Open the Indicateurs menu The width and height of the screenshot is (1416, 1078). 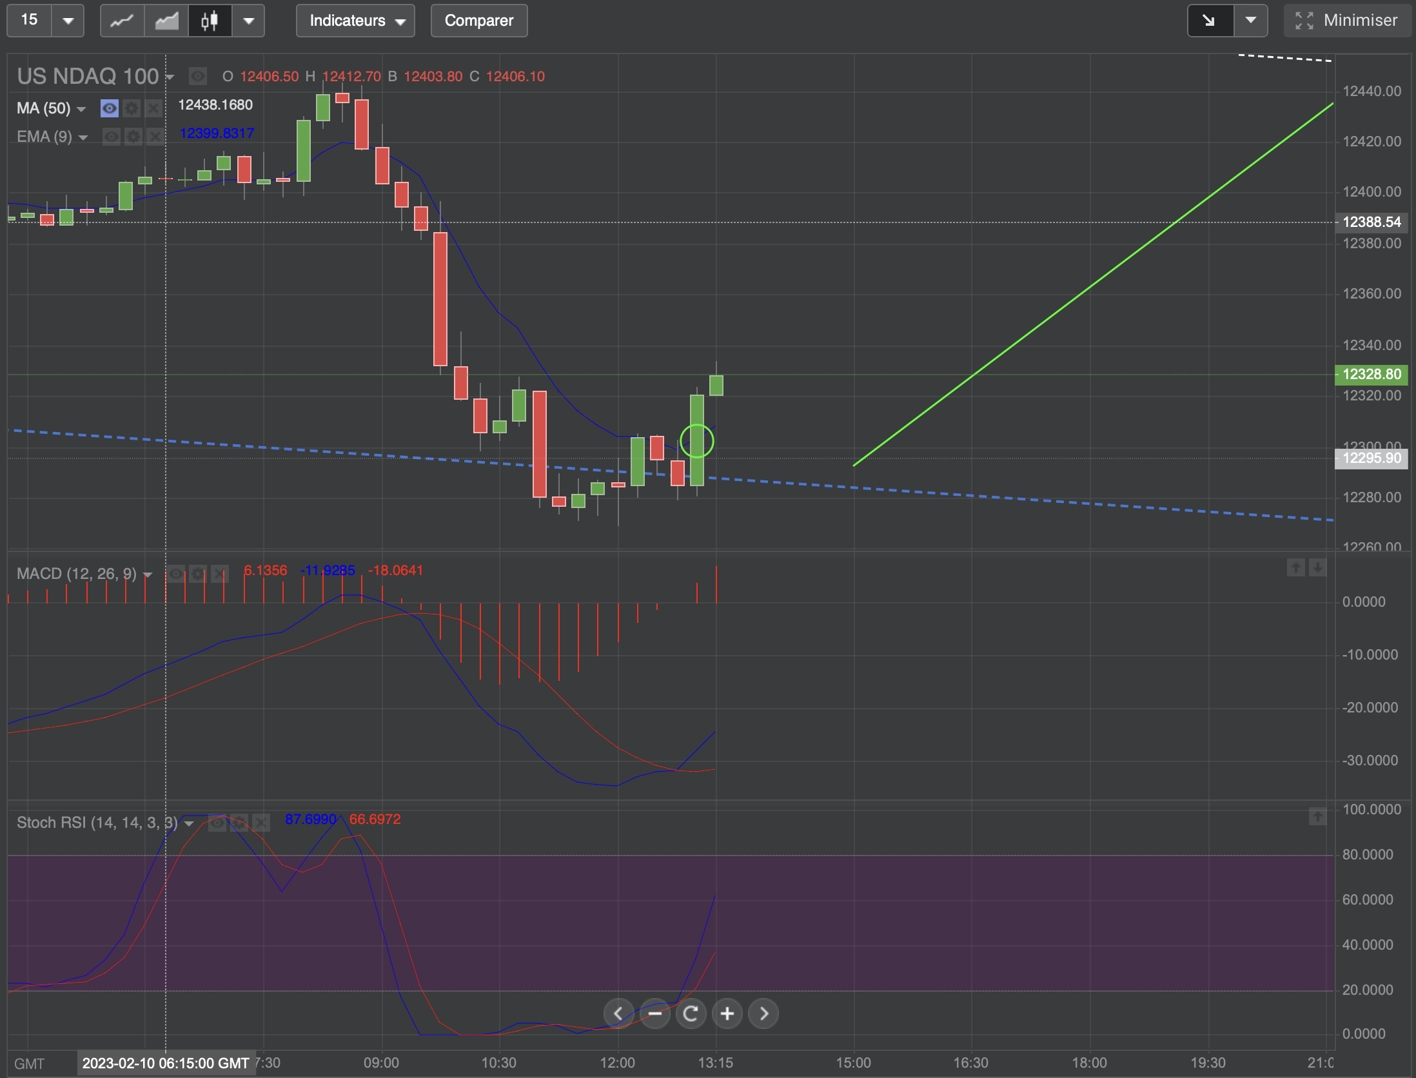pyautogui.click(x=355, y=21)
